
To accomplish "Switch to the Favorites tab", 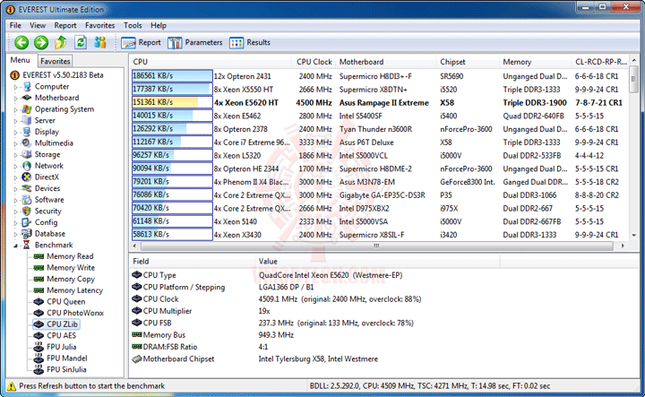I will click(56, 61).
